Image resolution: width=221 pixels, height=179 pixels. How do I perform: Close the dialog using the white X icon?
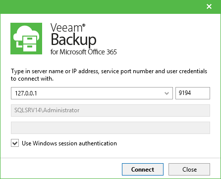tap(209, 6)
